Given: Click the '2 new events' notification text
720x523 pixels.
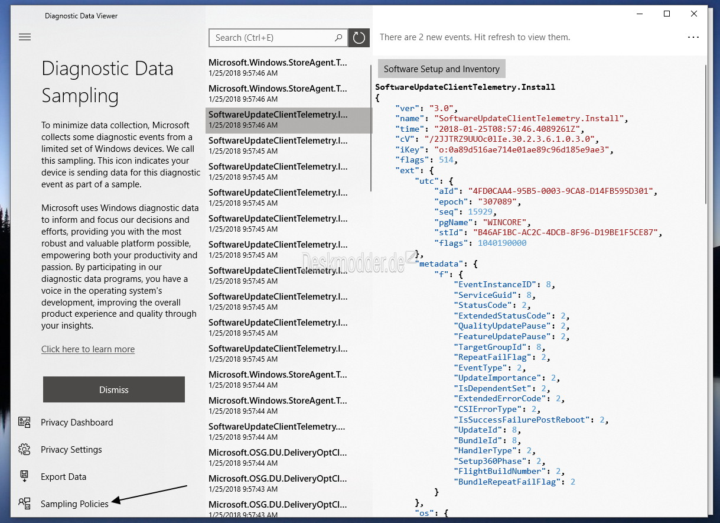Looking at the screenshot, I should 475,37.
